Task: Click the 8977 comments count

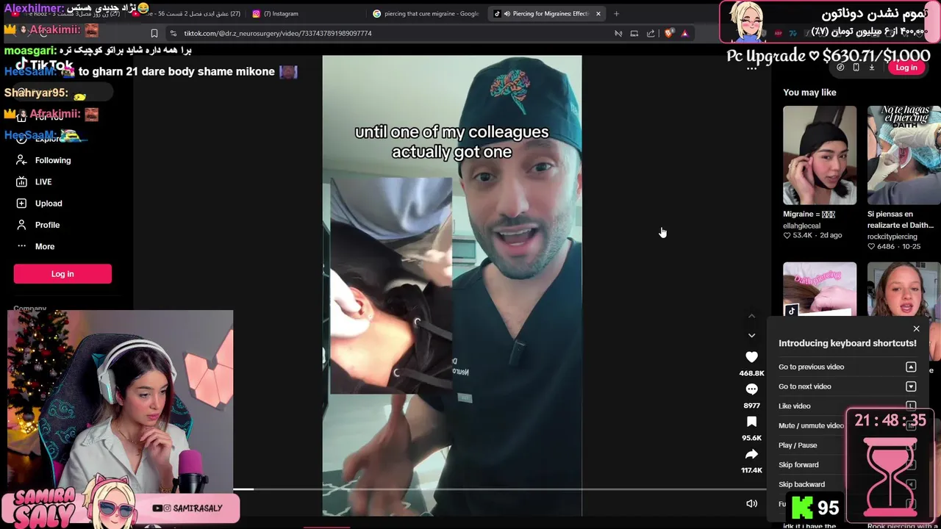Action: 751,406
